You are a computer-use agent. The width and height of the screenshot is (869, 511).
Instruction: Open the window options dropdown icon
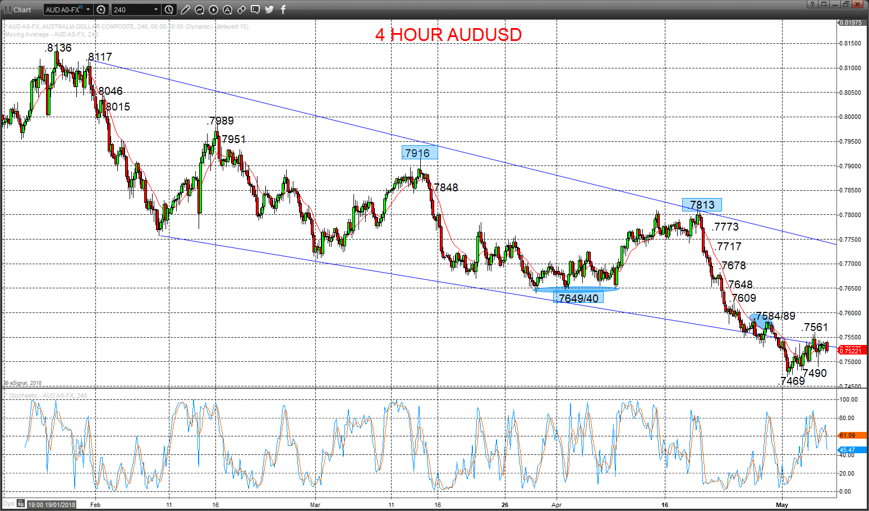pos(824,4)
